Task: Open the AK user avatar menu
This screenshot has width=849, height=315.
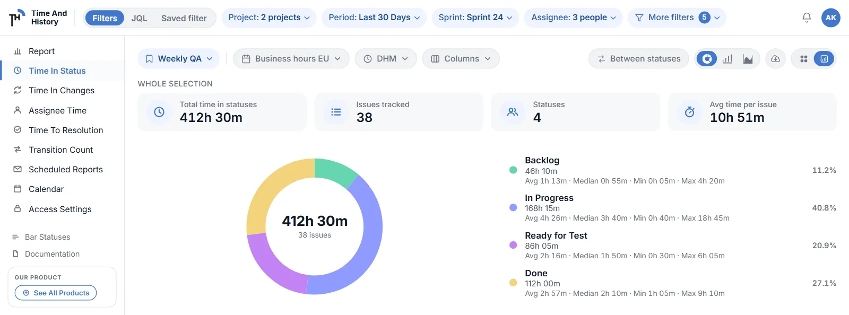Action: [831, 17]
